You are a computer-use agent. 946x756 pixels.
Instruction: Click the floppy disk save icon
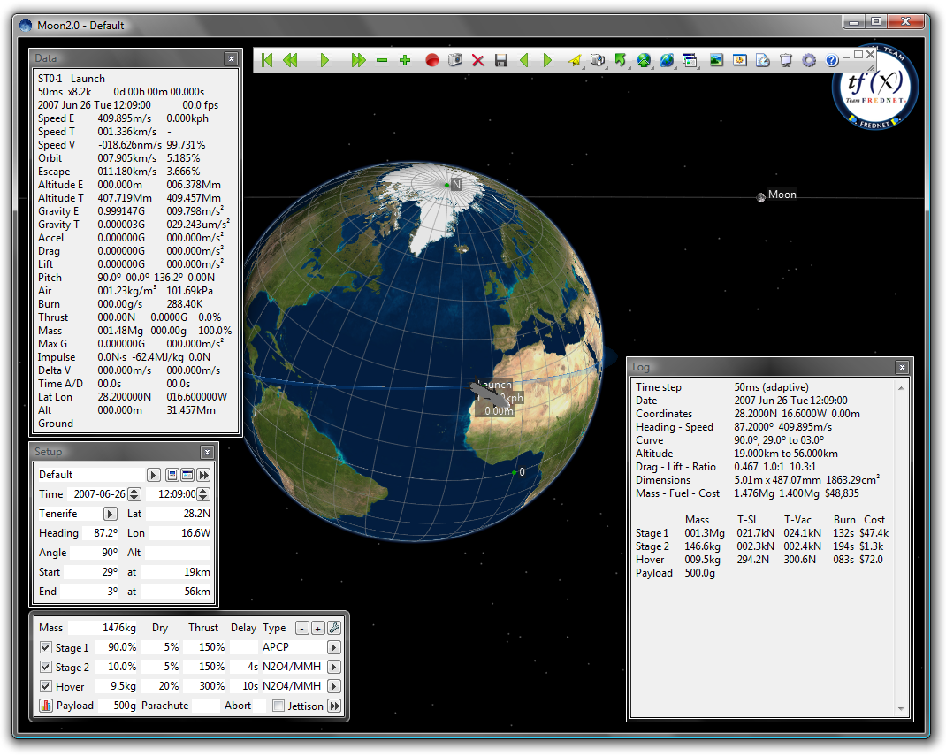click(x=500, y=60)
